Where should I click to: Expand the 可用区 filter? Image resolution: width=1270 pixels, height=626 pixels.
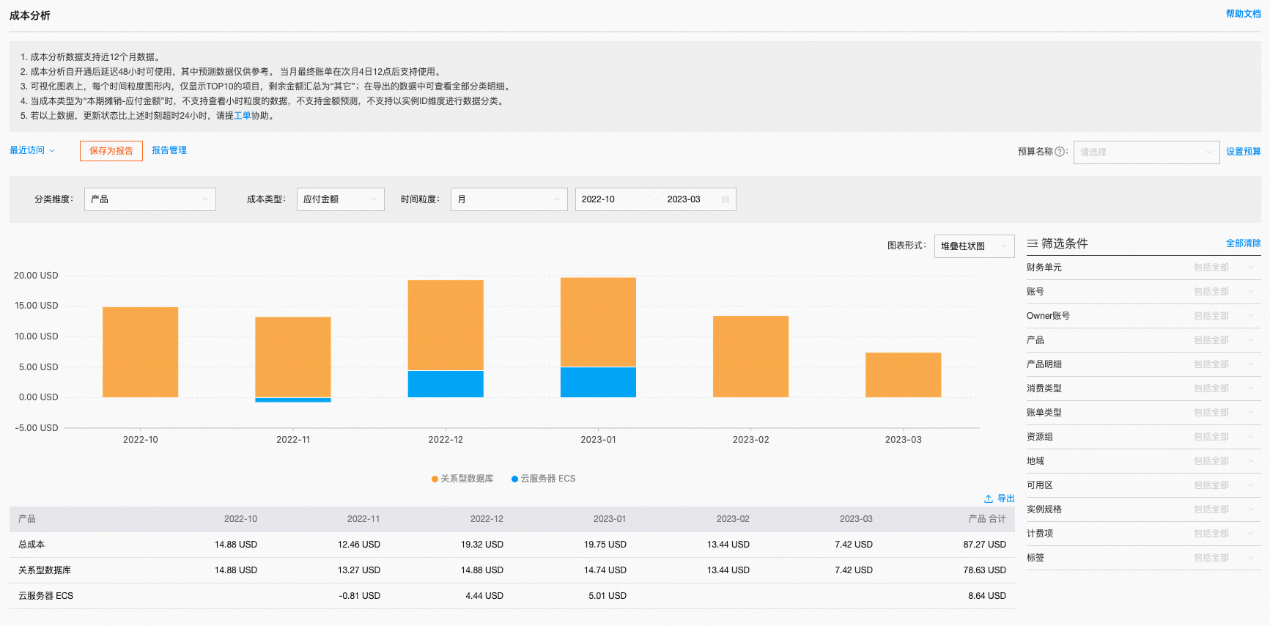1144,485
